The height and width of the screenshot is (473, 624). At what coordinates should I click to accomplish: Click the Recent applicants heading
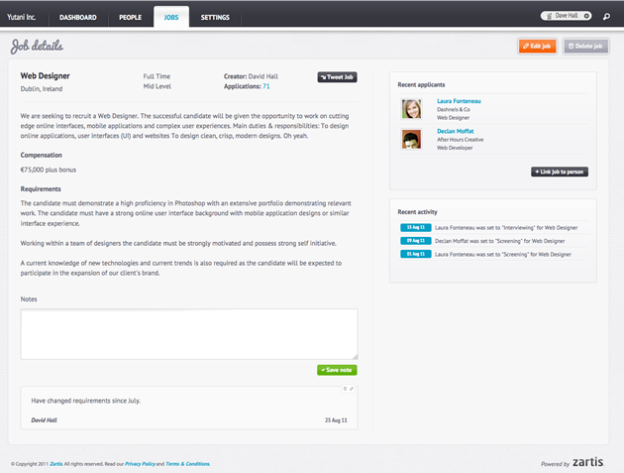click(x=421, y=84)
